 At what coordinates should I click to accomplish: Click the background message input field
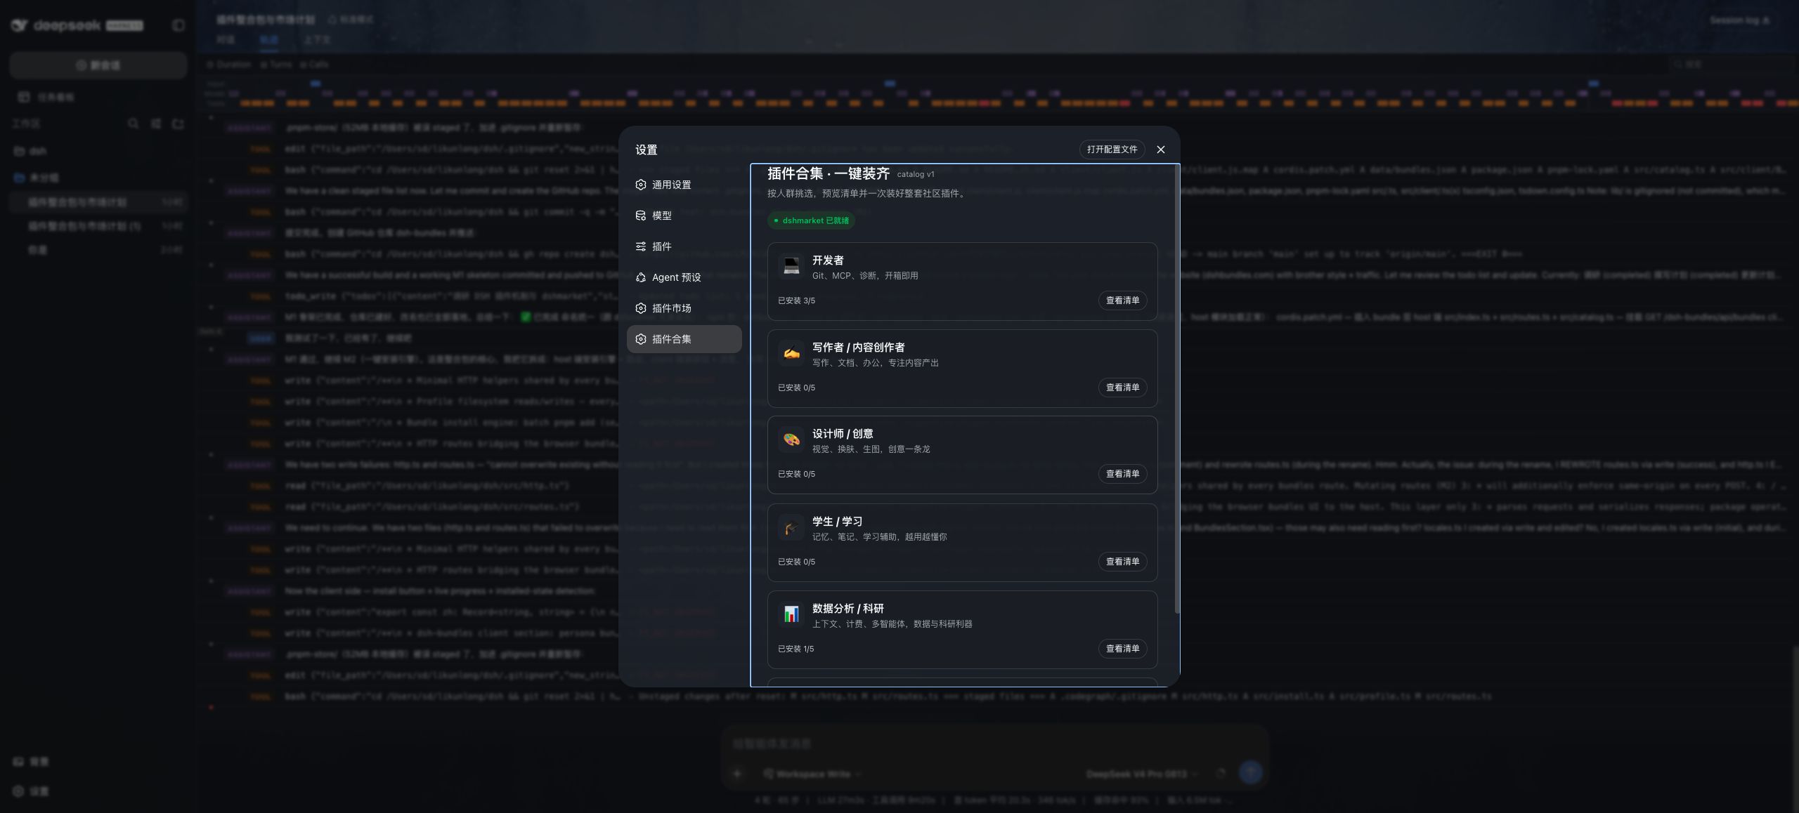pyautogui.click(x=994, y=743)
